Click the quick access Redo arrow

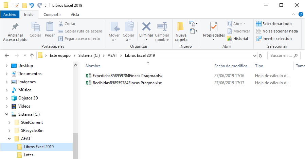click(39, 5)
